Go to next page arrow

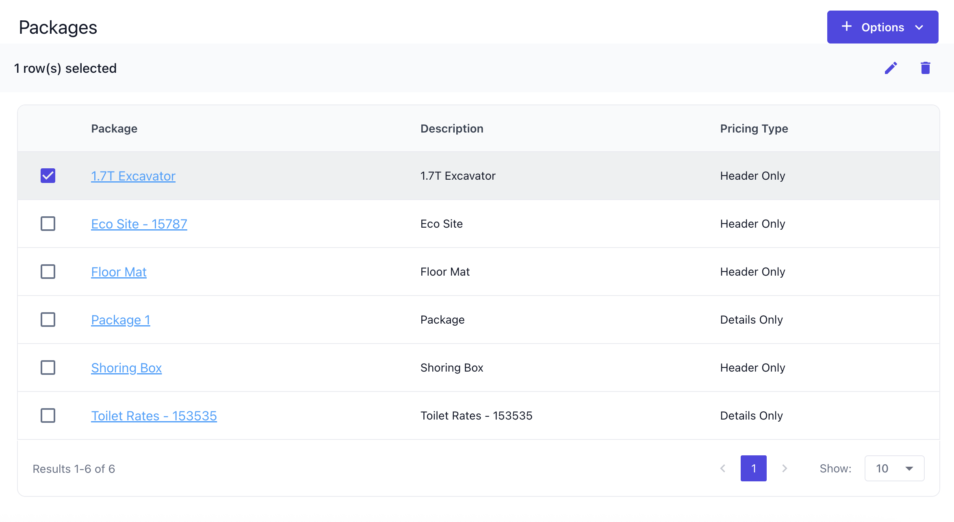[785, 468]
